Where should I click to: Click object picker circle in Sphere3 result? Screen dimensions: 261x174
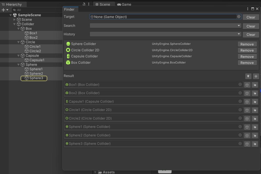(x=240, y=143)
